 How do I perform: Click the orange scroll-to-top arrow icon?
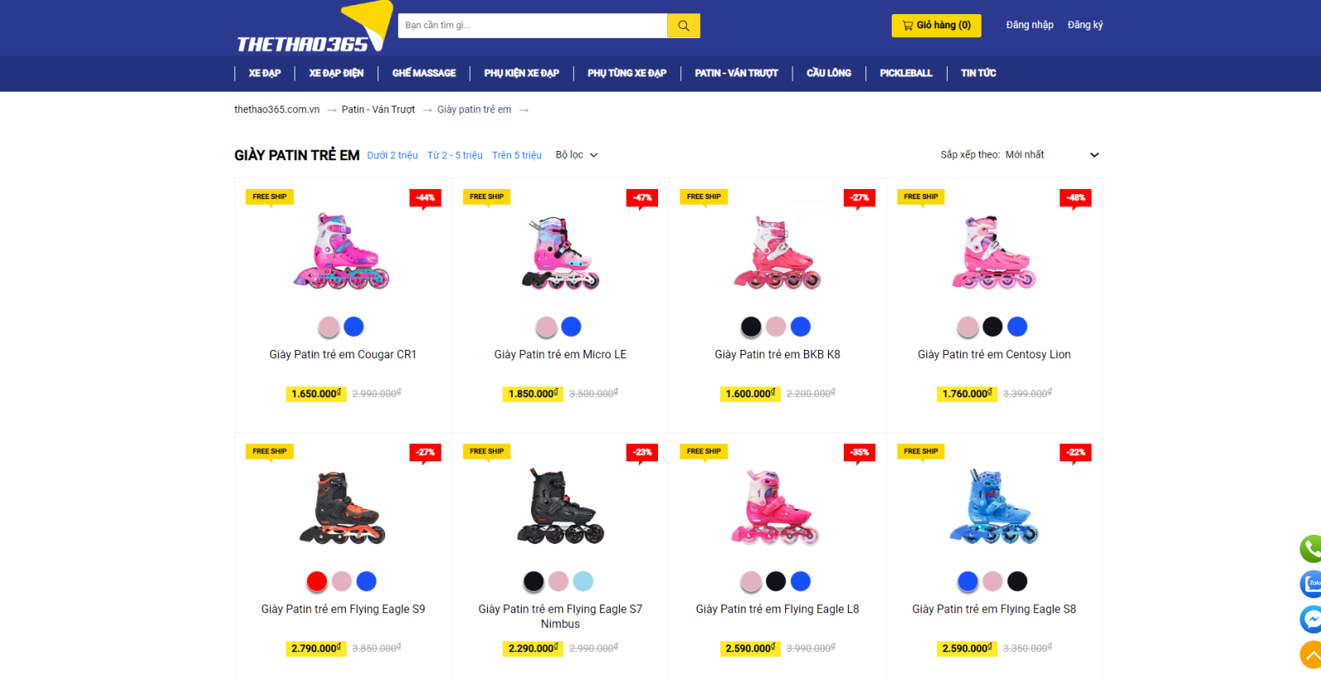pyautogui.click(x=1311, y=654)
